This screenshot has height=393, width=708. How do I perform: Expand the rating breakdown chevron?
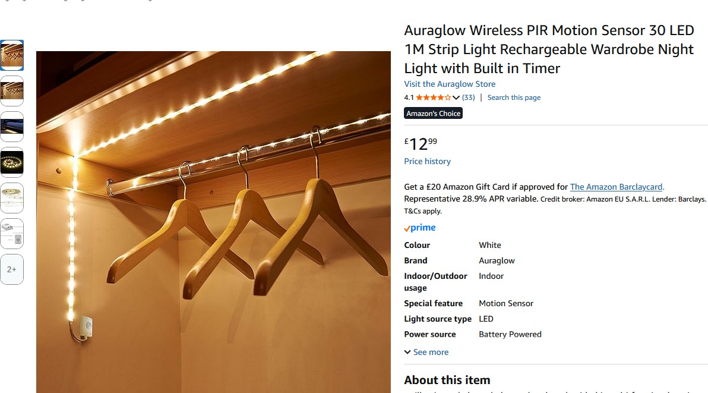(456, 98)
